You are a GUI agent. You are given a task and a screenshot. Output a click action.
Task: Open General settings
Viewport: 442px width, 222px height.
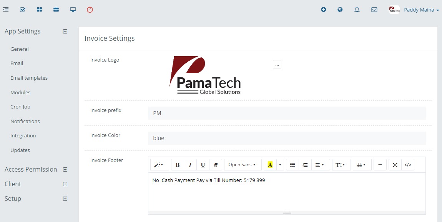20,49
